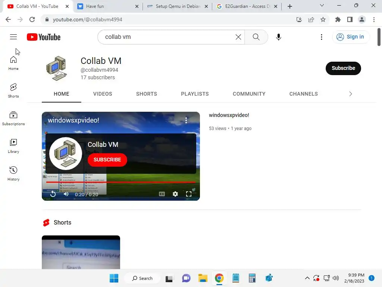Image resolution: width=382 pixels, height=287 pixels.
Task: Toggle closed captions on the video
Action: (x=162, y=194)
